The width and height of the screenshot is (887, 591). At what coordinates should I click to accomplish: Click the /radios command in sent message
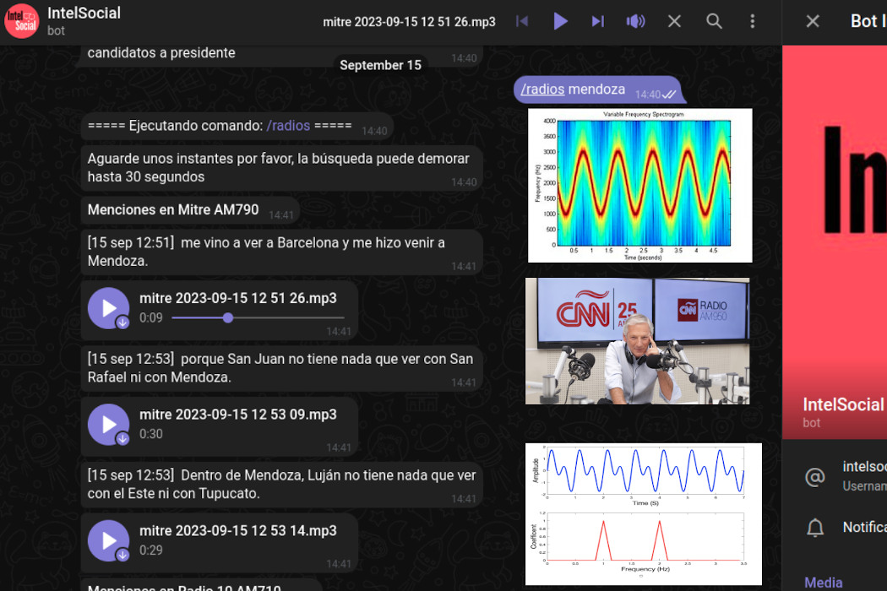(542, 89)
